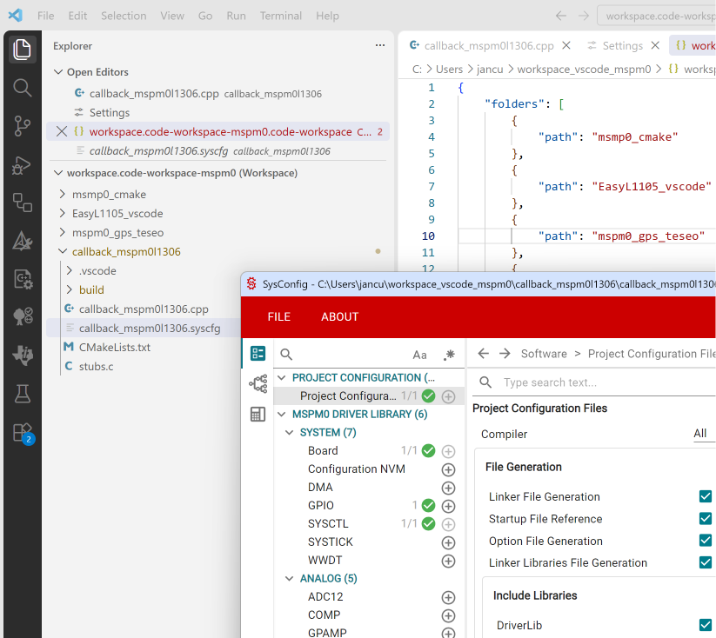
Task: Open Source Control view in activity bar
Action: (x=22, y=126)
